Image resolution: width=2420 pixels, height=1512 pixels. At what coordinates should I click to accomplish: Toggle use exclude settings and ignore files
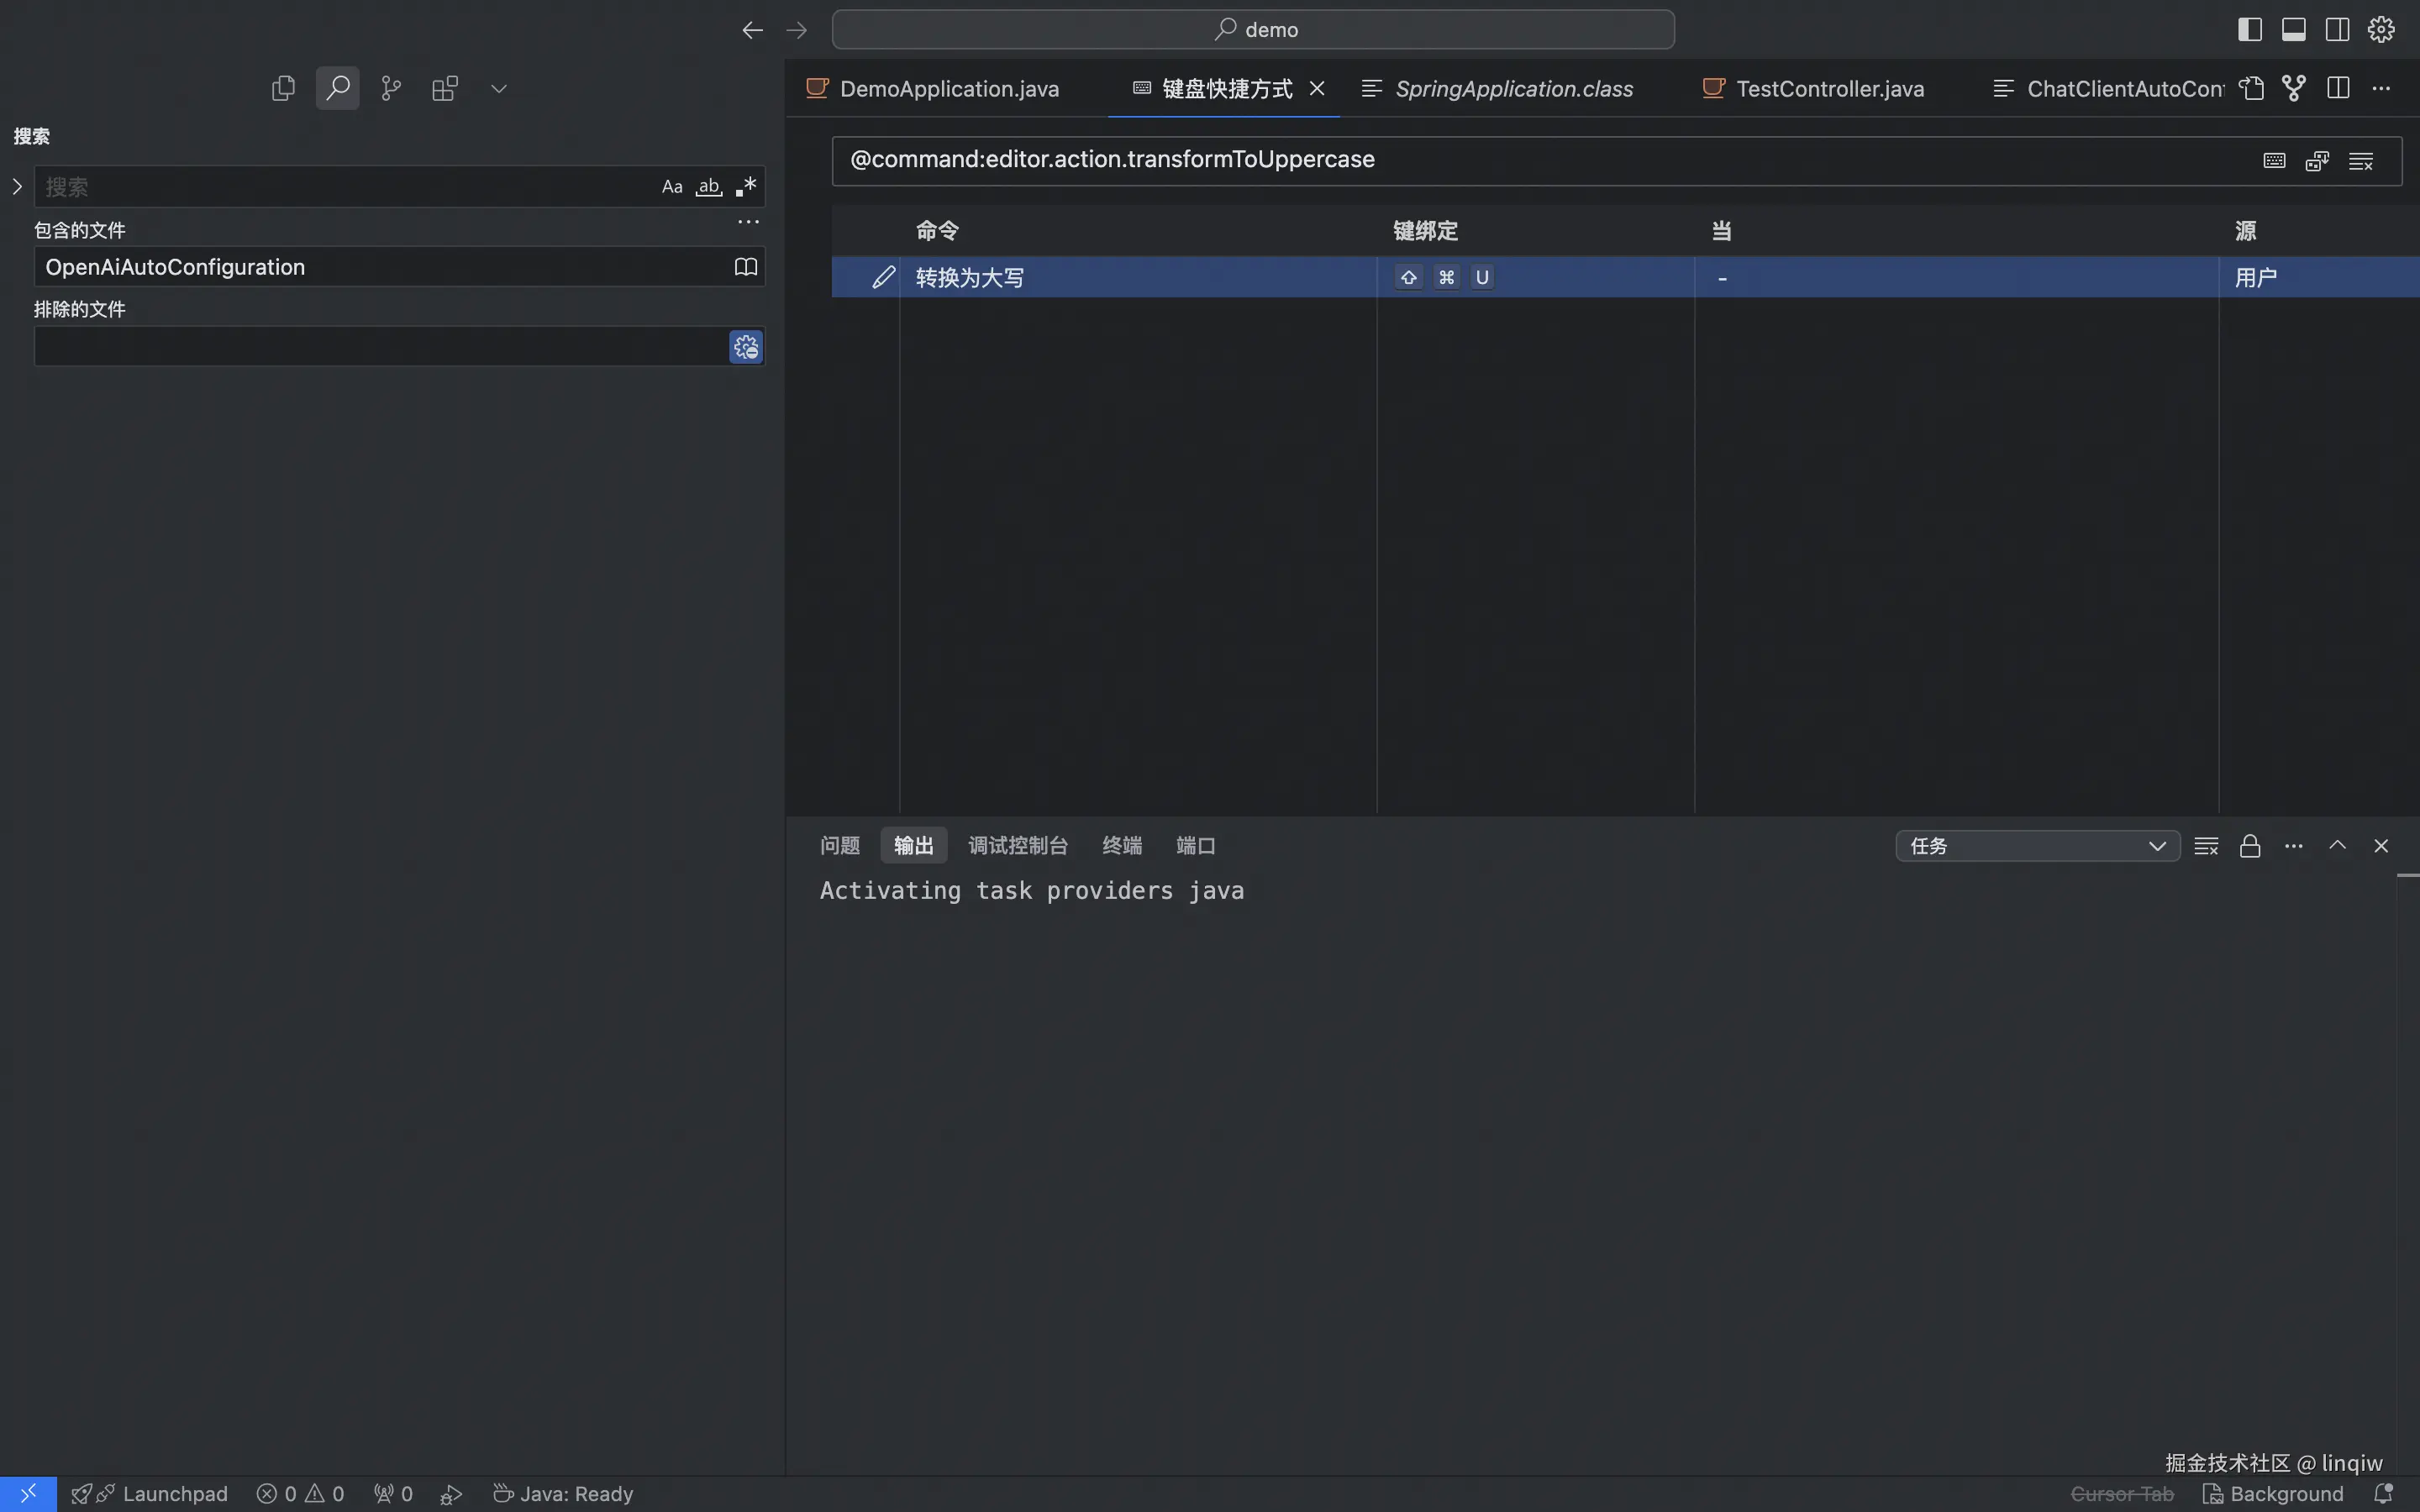pyautogui.click(x=746, y=347)
